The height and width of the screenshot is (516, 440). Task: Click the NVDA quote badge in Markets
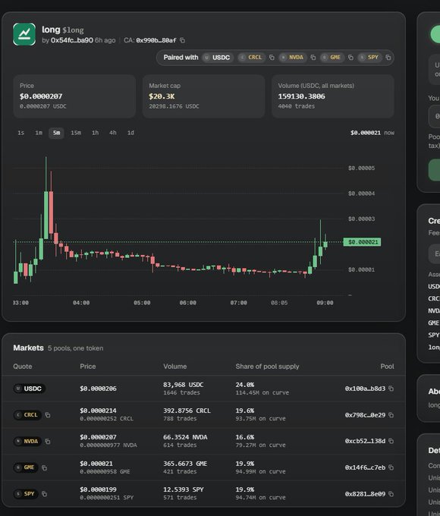(x=27, y=442)
